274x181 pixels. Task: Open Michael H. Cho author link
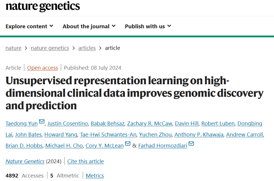(x=64, y=146)
